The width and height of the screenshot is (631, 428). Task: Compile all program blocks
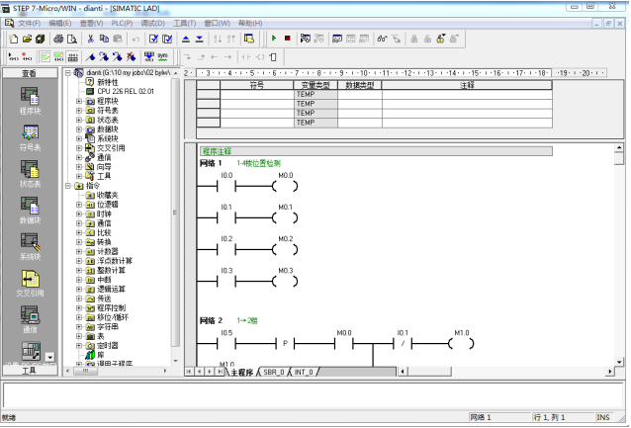click(167, 39)
